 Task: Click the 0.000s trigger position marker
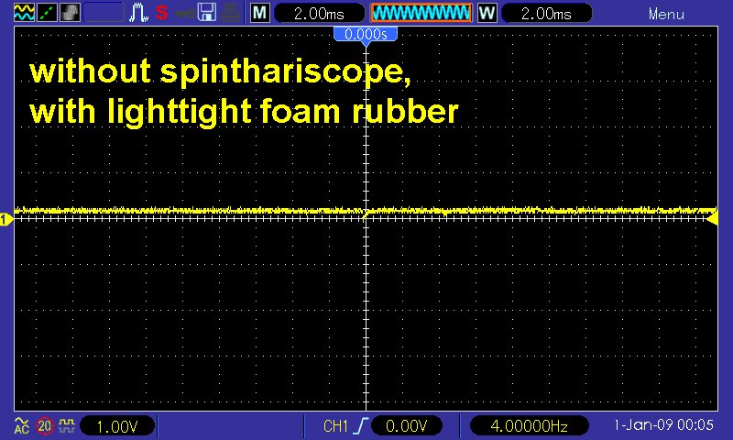coord(366,34)
